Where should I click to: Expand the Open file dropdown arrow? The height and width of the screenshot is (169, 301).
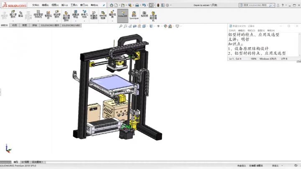point(127,5)
